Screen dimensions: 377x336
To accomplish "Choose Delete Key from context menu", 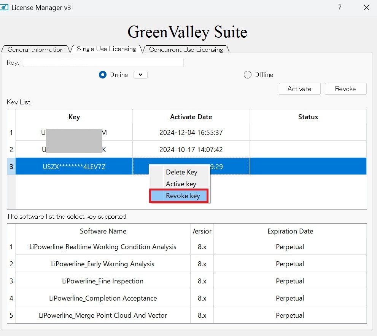I will [181, 172].
